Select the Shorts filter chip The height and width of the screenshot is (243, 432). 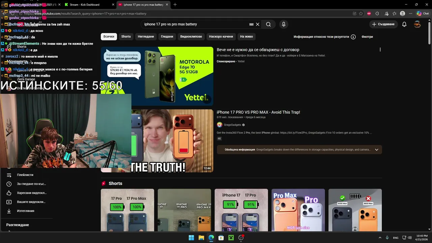[x=126, y=36]
